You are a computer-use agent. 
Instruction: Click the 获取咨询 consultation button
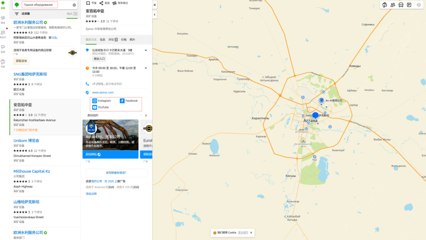(x=21, y=61)
